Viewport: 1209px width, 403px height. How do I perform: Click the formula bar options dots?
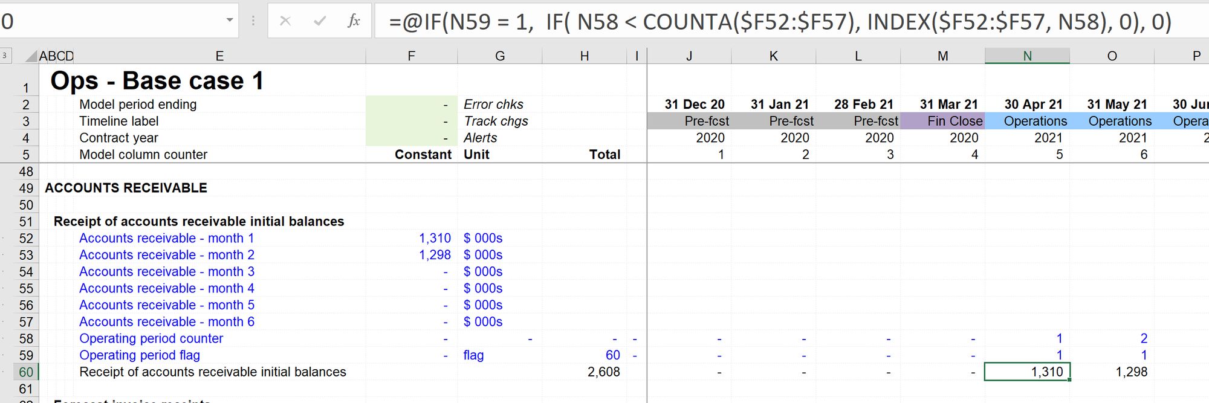253,21
